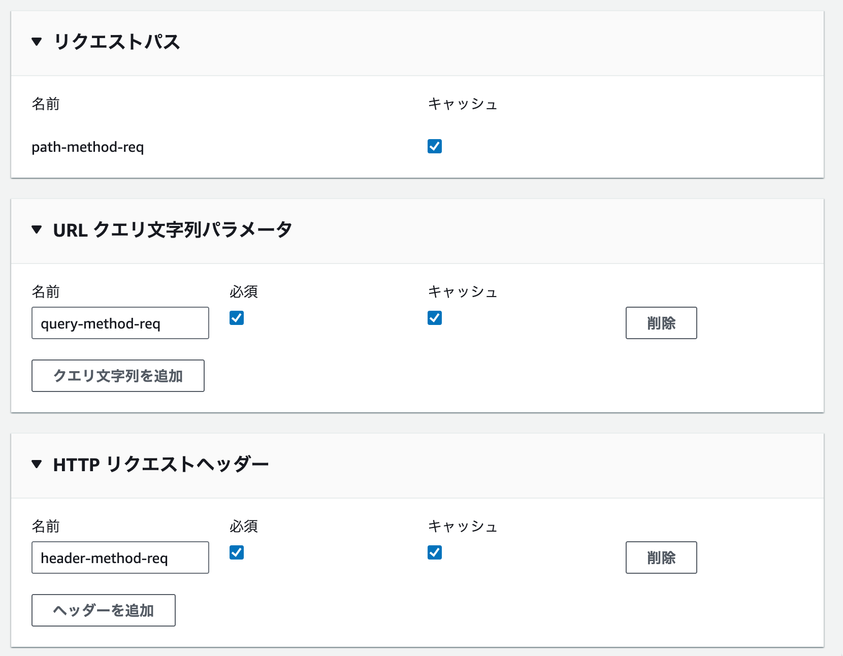The width and height of the screenshot is (843, 656).
Task: Click 削除 next to header-method-req
Action: tap(661, 557)
